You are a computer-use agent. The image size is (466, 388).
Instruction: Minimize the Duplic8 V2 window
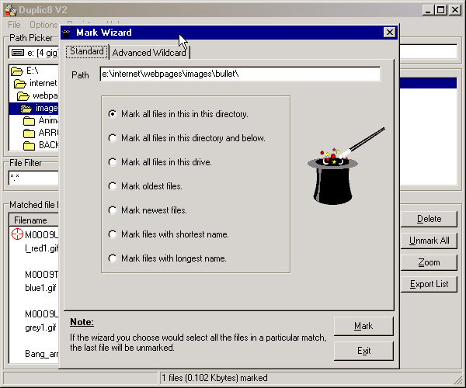coord(428,10)
